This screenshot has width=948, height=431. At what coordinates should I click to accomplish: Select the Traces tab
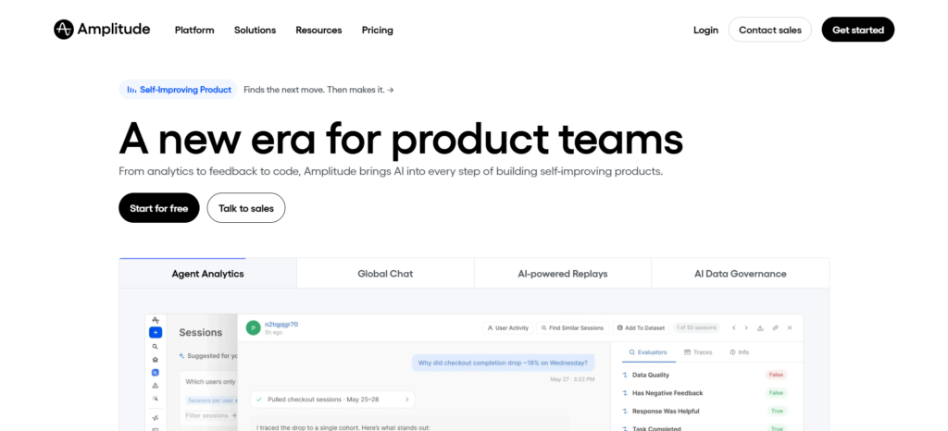698,352
